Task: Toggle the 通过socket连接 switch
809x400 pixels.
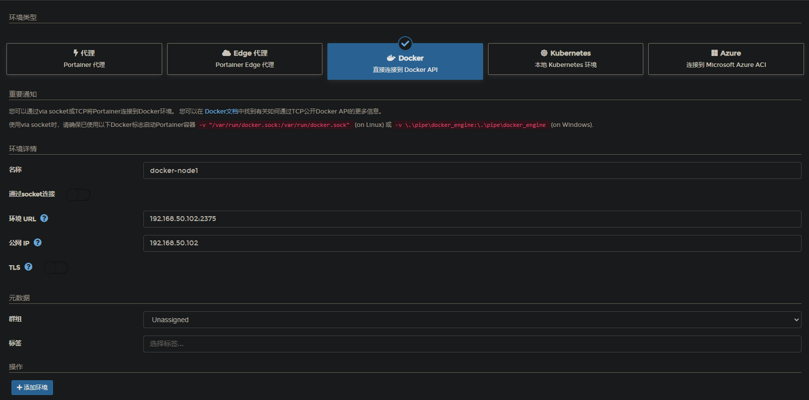Action: tap(78, 195)
